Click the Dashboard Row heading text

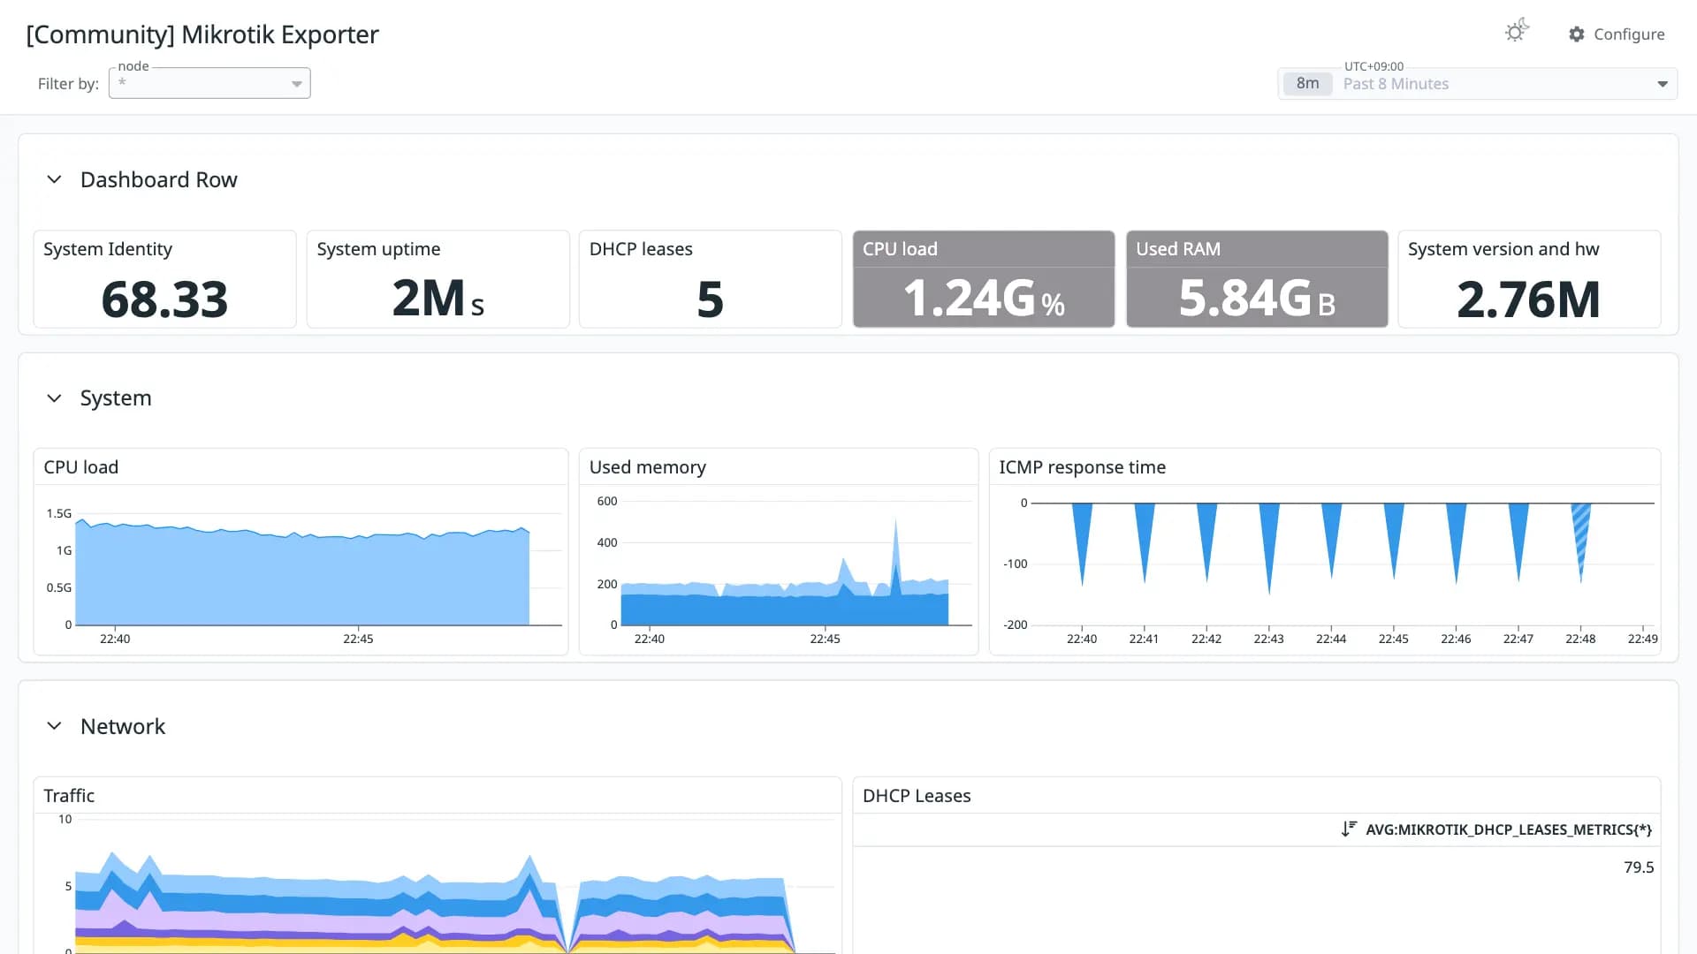[158, 179]
